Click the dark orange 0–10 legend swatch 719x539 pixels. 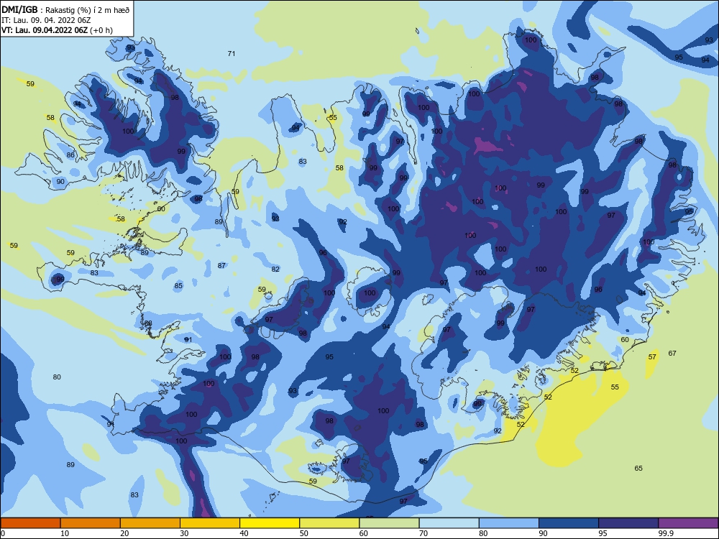31,523
